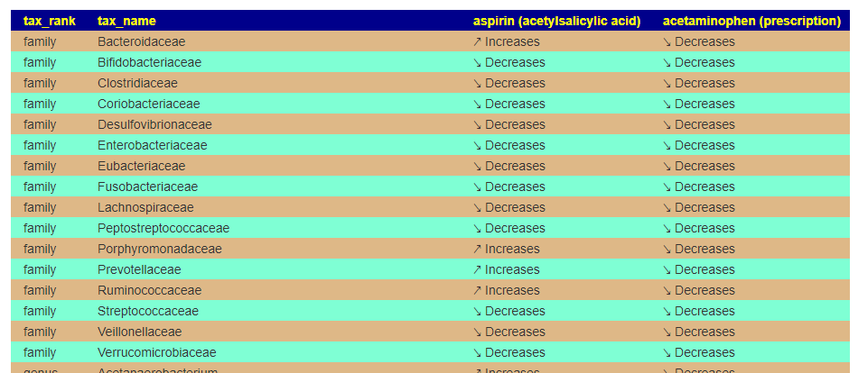Click aspirin Increases value for Prevotellaceae
This screenshot has height=373, width=858.
(x=506, y=269)
